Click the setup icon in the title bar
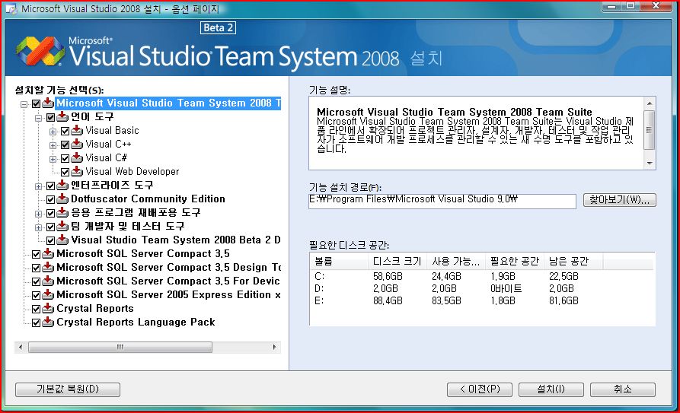The width and height of the screenshot is (680, 413). click(11, 8)
